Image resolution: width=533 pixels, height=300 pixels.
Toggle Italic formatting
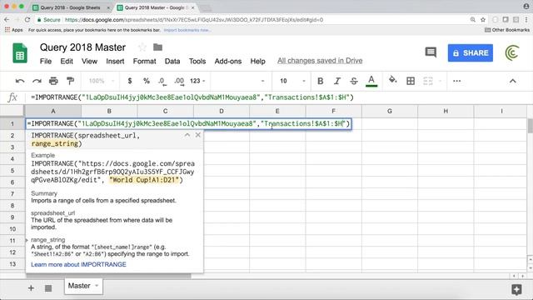pos(336,81)
